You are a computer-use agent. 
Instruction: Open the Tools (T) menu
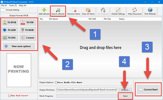click(x=13, y=6)
